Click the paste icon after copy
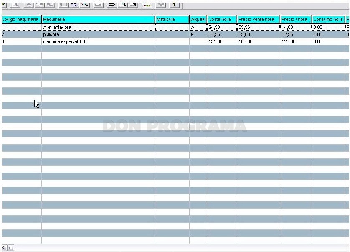This screenshot has height=252, width=350. [50, 4]
